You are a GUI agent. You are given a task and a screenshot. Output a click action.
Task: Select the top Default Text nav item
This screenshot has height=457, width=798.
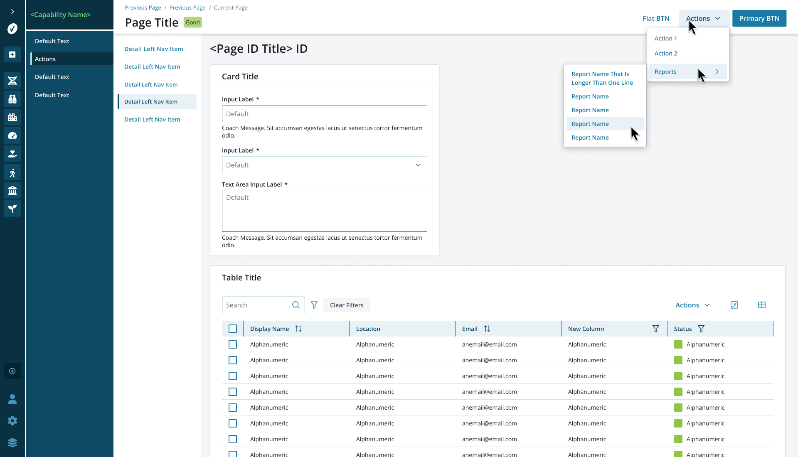52,41
